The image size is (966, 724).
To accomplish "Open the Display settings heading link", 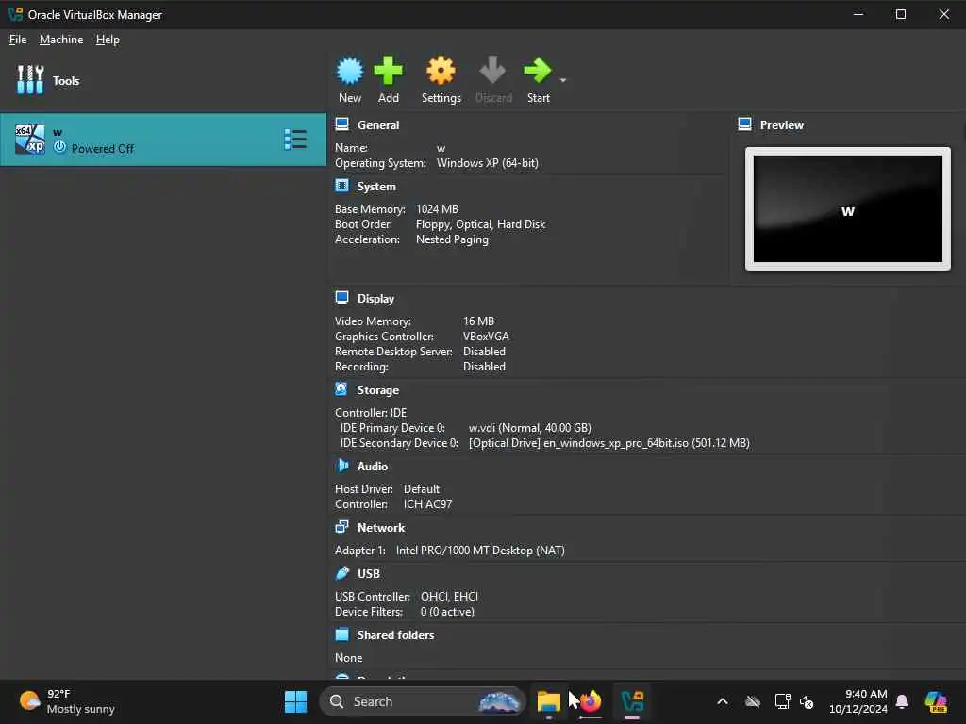I will point(375,299).
